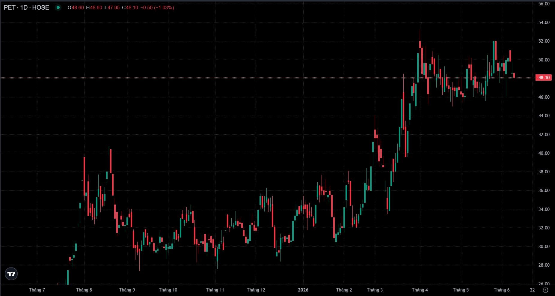Click Tháng 11 on the time axis
This screenshot has height=296, width=555.
[x=215, y=290]
